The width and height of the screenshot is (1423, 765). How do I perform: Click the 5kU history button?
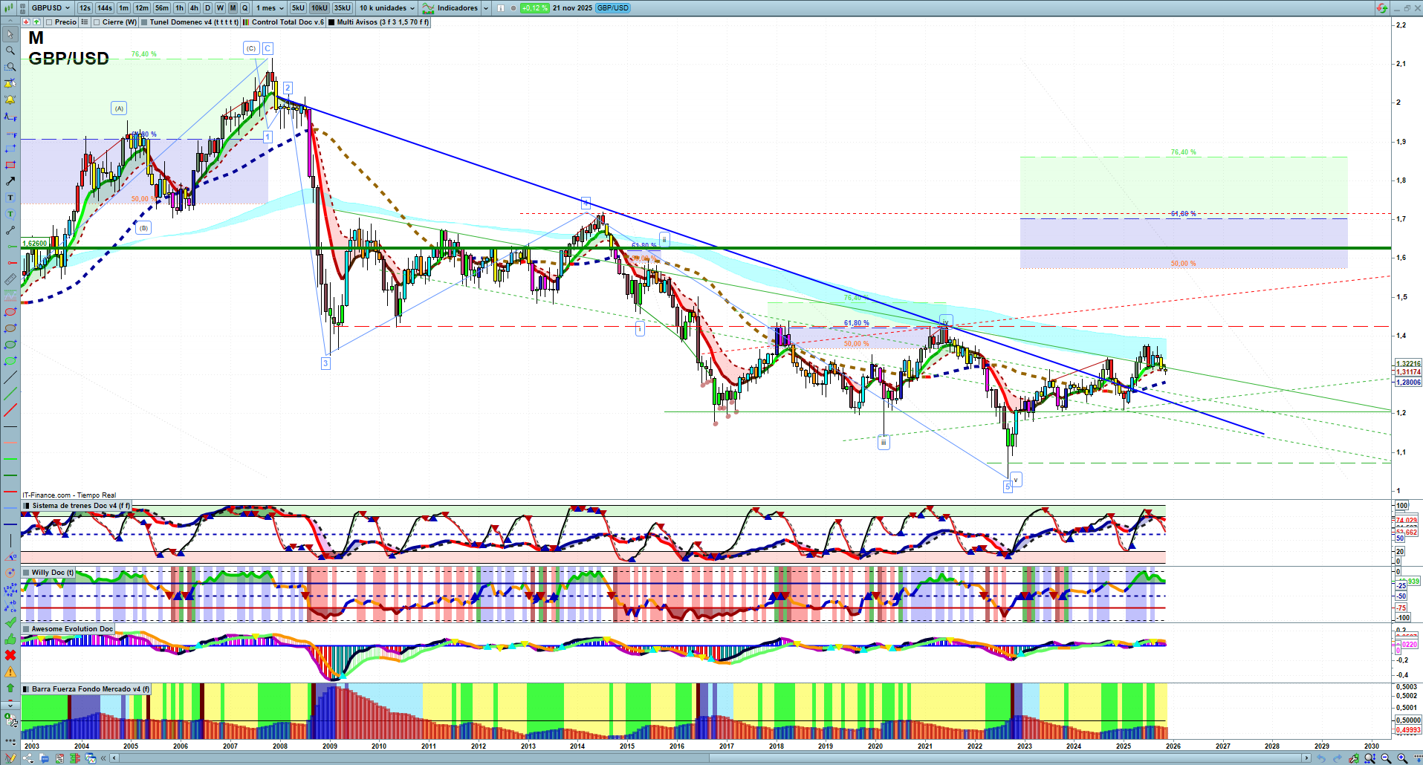(298, 8)
